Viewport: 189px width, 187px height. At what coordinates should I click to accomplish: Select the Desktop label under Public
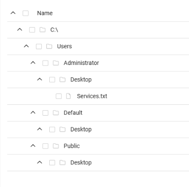click(81, 163)
